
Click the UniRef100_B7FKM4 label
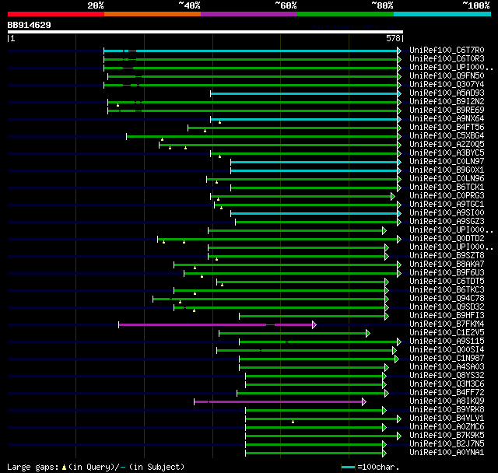click(x=447, y=324)
